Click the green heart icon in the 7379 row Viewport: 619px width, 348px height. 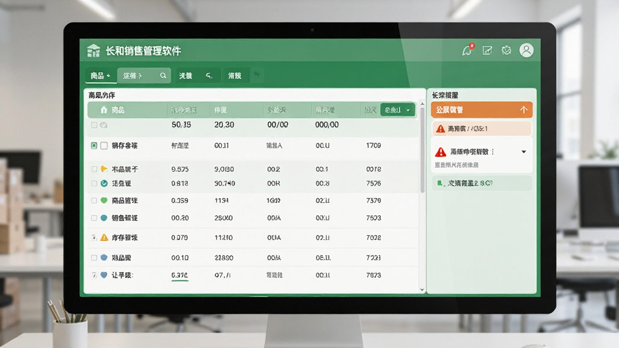click(x=104, y=201)
